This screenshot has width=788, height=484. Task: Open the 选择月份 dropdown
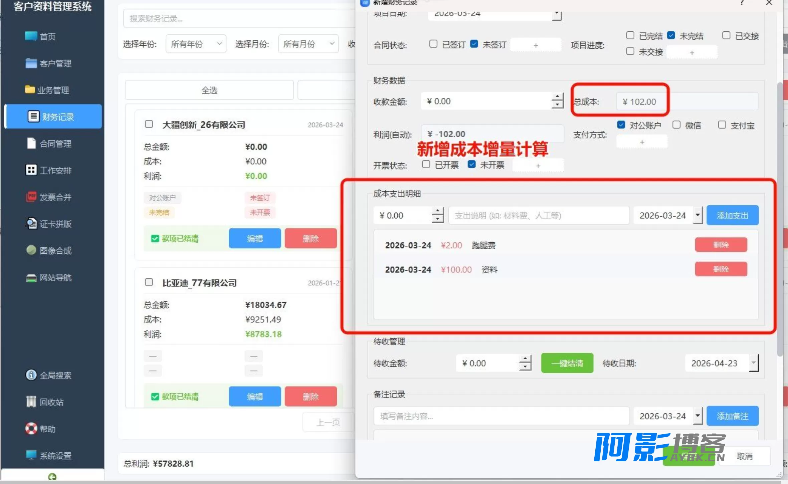pos(308,44)
